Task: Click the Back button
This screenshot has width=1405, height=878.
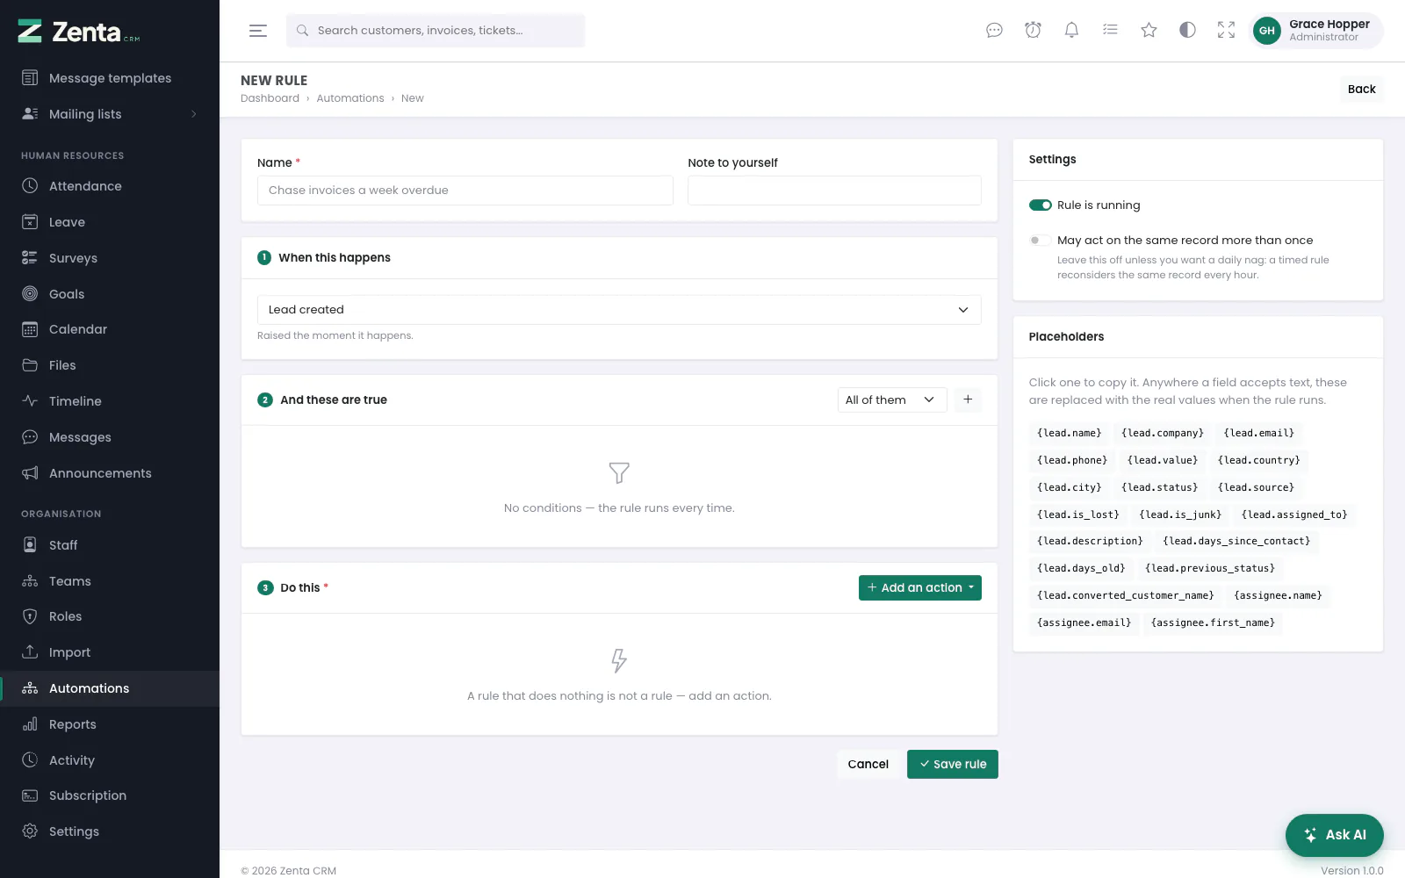Action: [x=1361, y=89]
